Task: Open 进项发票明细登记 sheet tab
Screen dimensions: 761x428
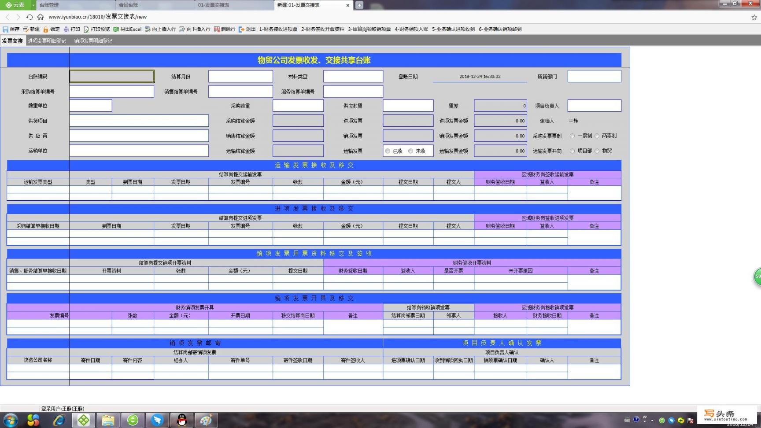Action: [47, 41]
